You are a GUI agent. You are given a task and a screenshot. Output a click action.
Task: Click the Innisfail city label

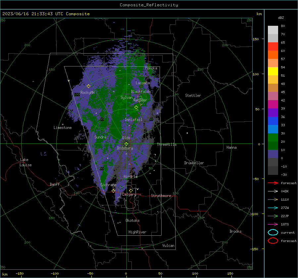(133, 120)
